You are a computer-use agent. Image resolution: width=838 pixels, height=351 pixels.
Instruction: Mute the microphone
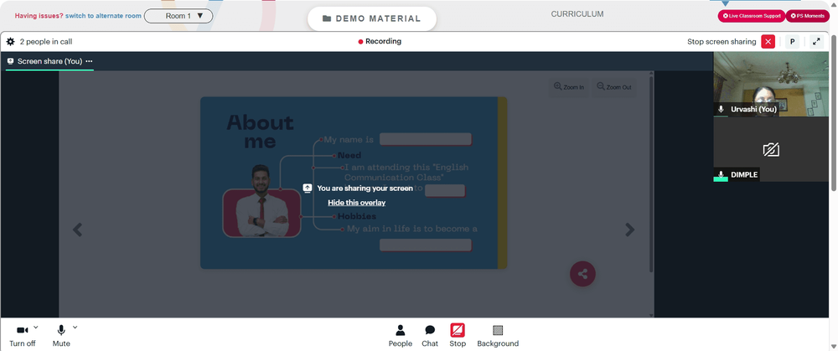61,336
